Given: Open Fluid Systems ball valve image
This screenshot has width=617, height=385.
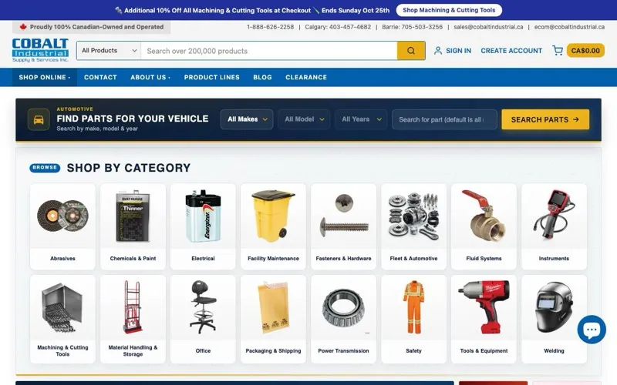Looking at the screenshot, I should tap(484, 216).
